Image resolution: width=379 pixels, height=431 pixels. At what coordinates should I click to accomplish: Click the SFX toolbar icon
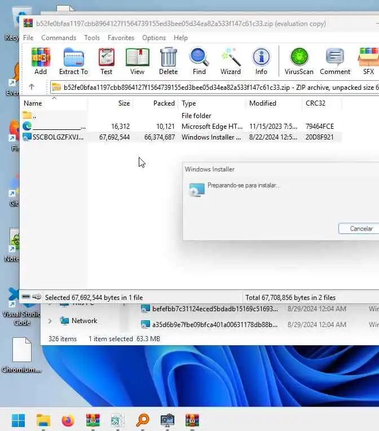368,61
